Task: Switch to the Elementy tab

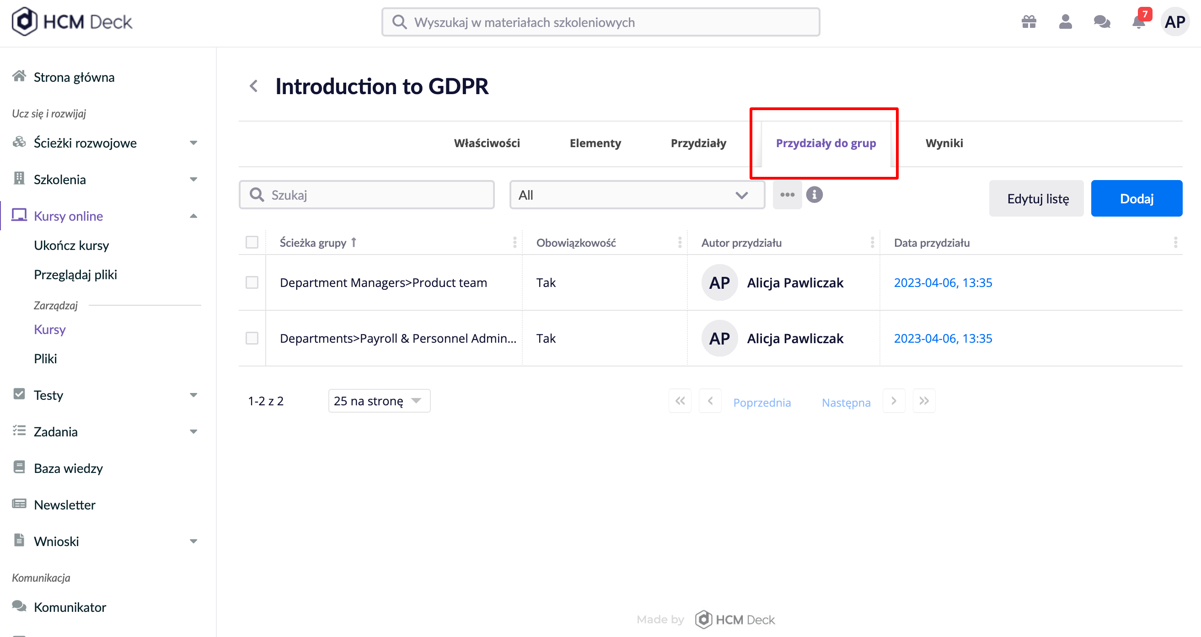Action: click(595, 143)
